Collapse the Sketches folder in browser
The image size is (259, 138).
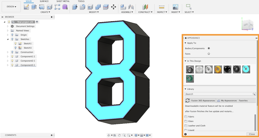click(x=8, y=39)
